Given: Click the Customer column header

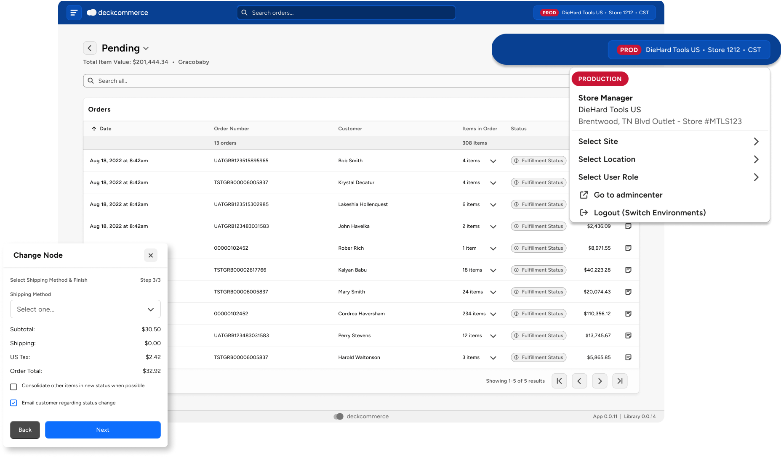Looking at the screenshot, I should 350,129.
